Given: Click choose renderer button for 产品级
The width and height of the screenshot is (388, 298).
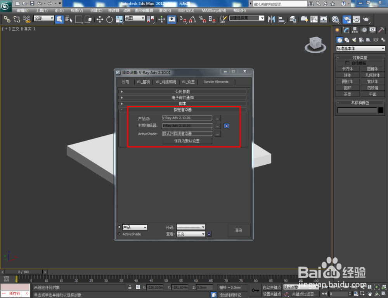Looking at the screenshot, I should pos(218,118).
